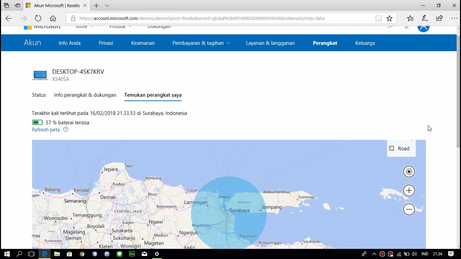Expand the browser tab list chevron
Viewport: 461px width, 259px height.
[x=107, y=6]
